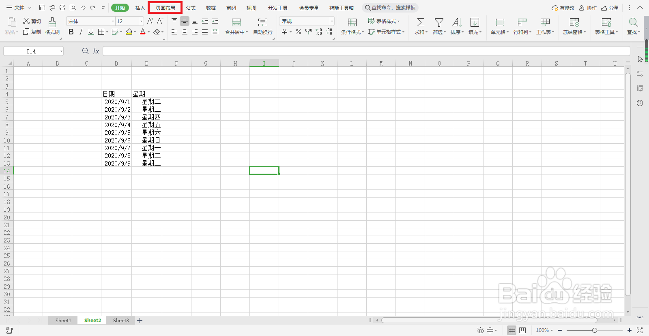Image resolution: width=649 pixels, height=336 pixels.
Task: Select the Format Painter (格式刷) tool
Action: (52, 26)
